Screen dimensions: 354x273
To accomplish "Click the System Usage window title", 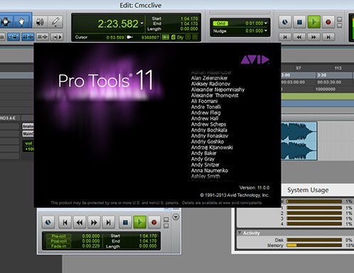I will (308, 190).
